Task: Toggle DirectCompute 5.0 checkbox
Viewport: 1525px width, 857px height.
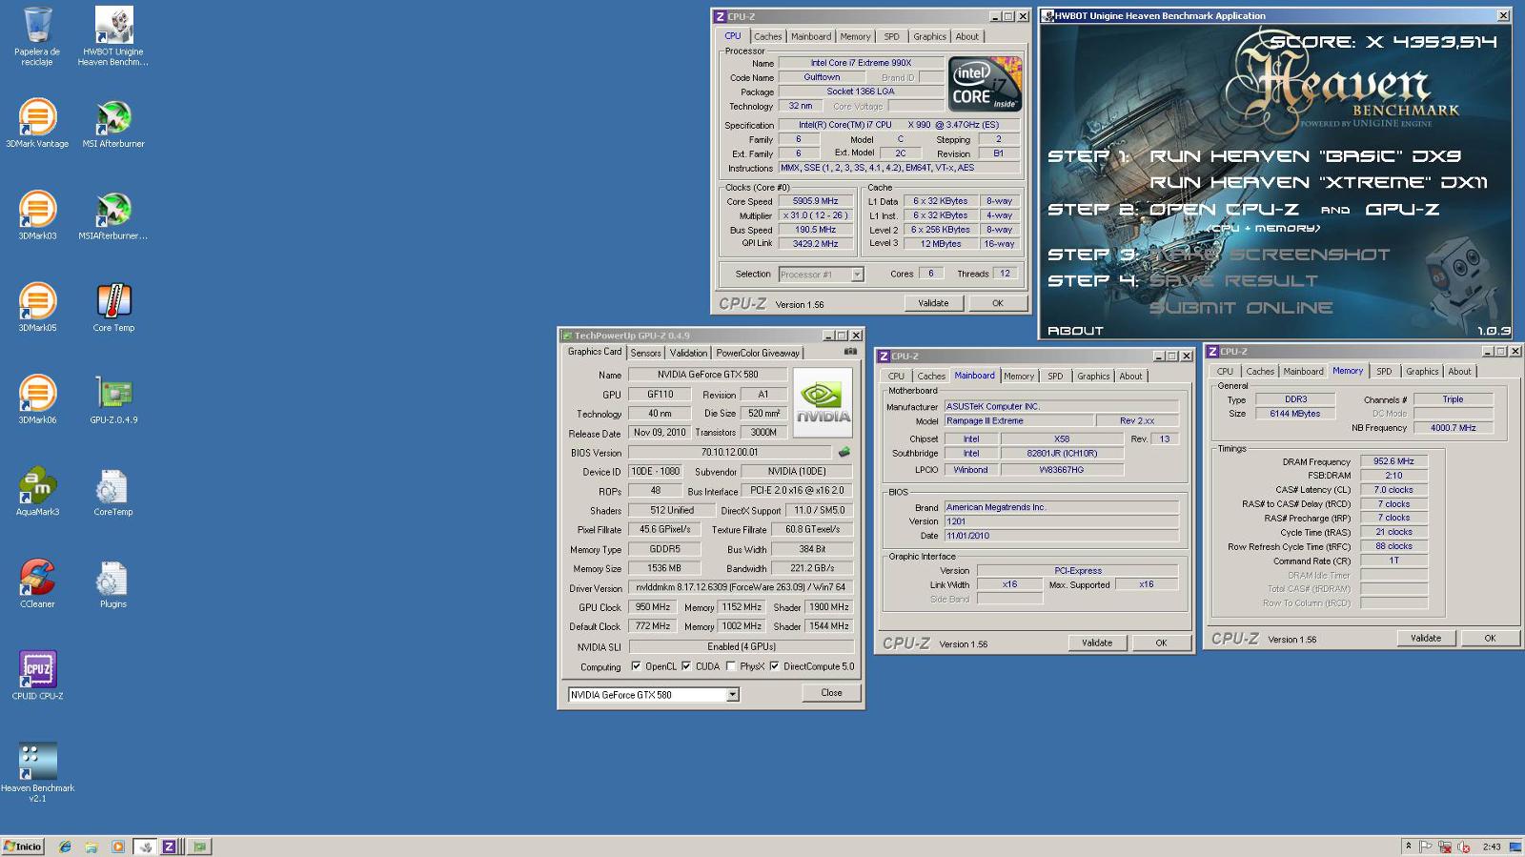Action: [x=774, y=666]
